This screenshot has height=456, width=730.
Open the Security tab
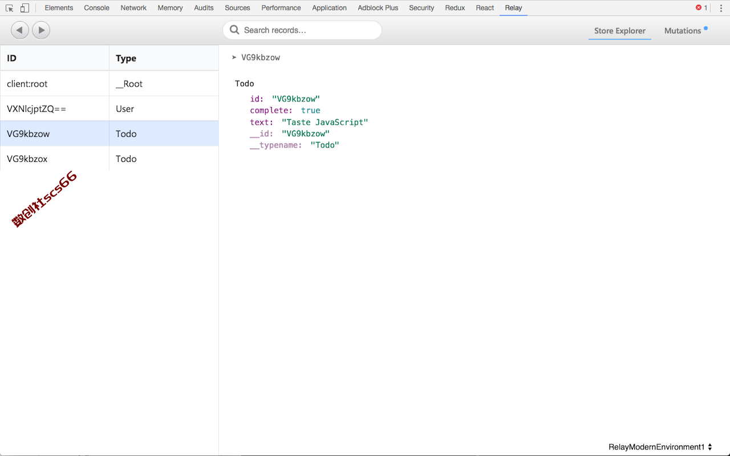[x=421, y=8]
